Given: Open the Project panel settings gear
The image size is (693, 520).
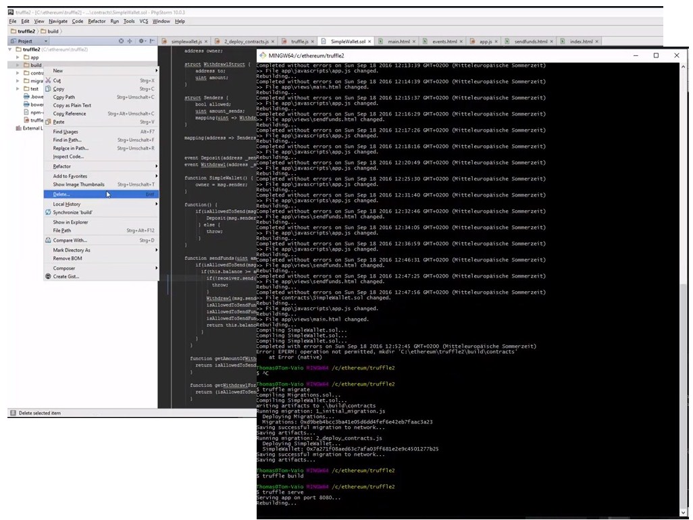Looking at the screenshot, I should pyautogui.click(x=141, y=41).
